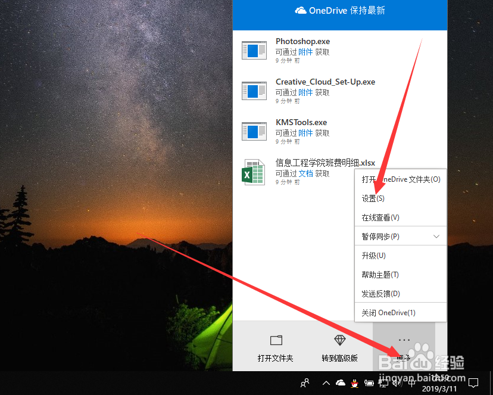Click the KMSTools.exe file name
493x395 pixels.
301,122
